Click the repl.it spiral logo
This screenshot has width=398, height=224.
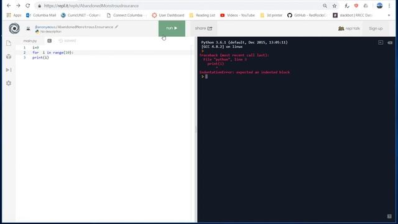(x=14, y=28)
